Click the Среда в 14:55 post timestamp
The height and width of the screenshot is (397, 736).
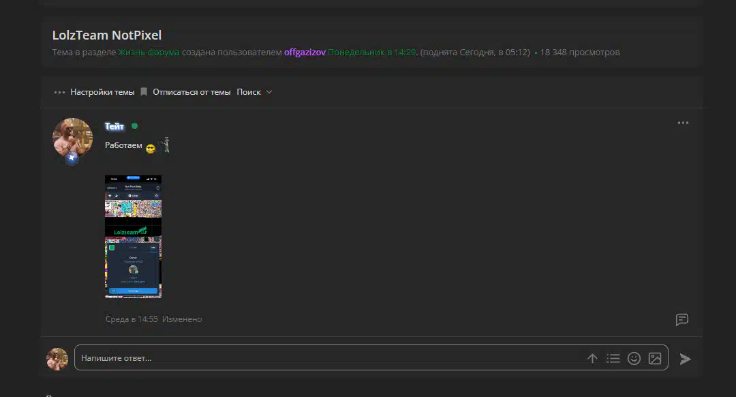click(132, 319)
